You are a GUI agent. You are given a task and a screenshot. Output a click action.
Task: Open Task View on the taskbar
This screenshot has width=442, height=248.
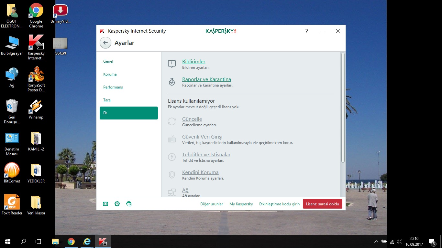[x=39, y=242]
